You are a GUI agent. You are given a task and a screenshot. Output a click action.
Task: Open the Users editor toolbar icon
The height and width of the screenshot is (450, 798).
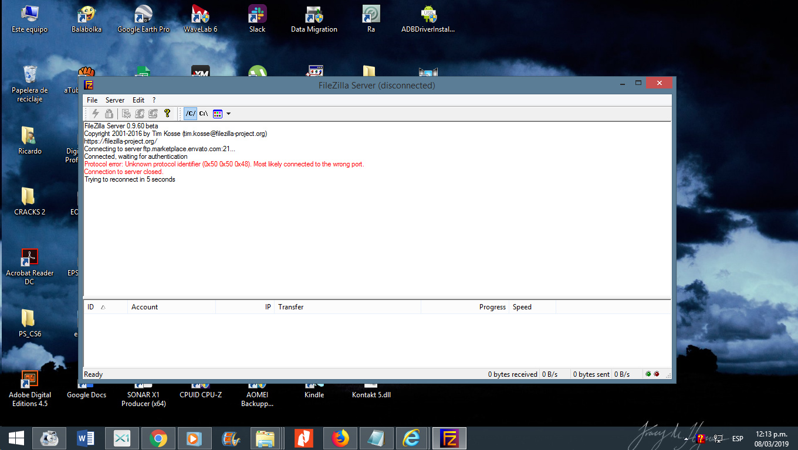[140, 114]
